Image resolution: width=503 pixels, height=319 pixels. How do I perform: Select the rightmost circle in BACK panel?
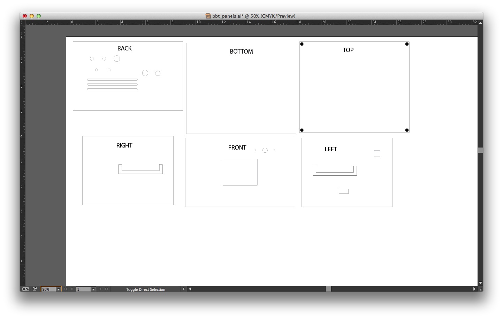click(158, 73)
